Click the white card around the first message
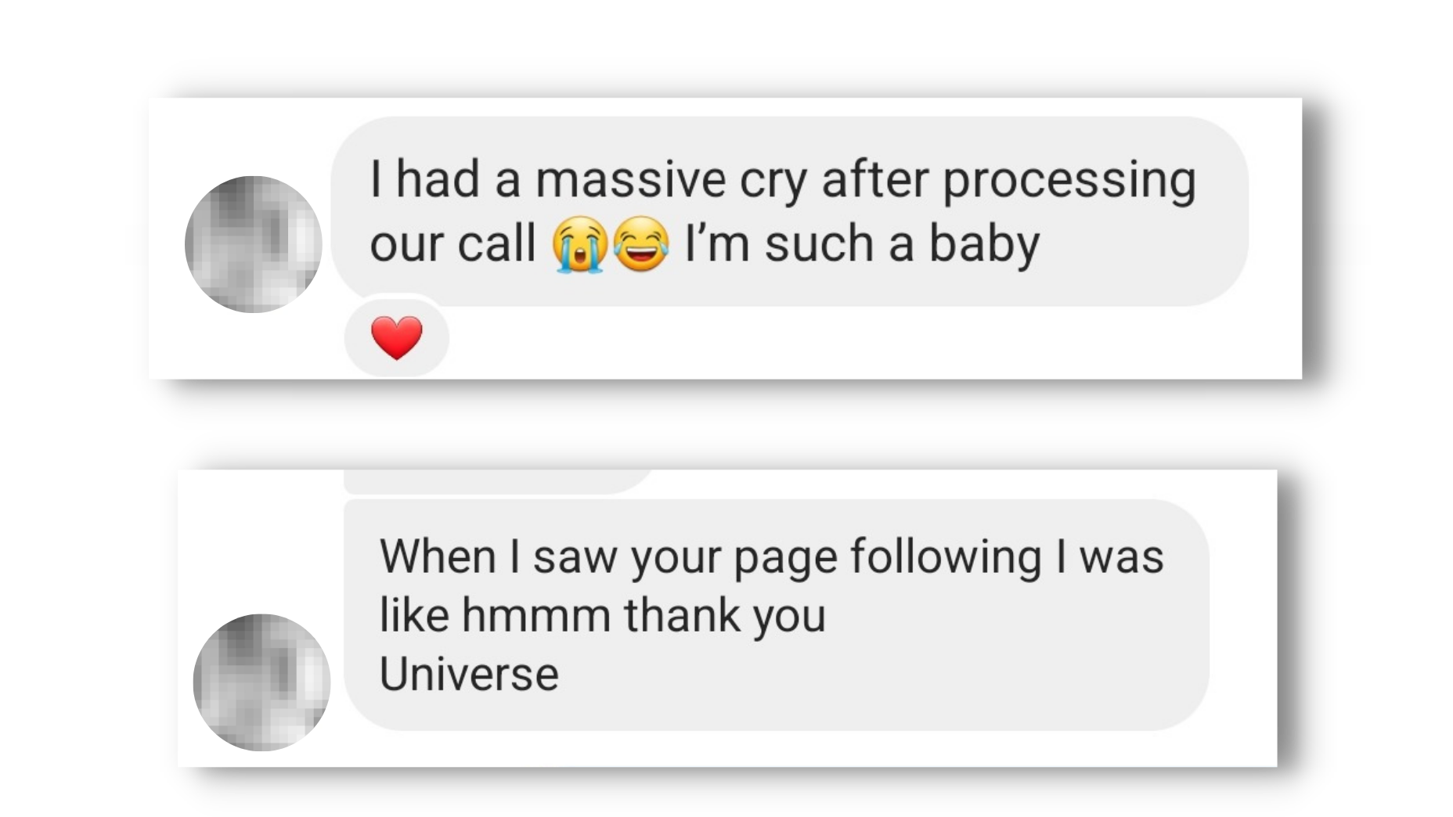 click(725, 239)
